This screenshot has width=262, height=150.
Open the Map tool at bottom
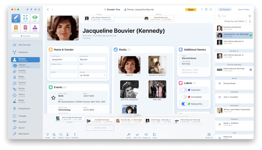click(54, 136)
